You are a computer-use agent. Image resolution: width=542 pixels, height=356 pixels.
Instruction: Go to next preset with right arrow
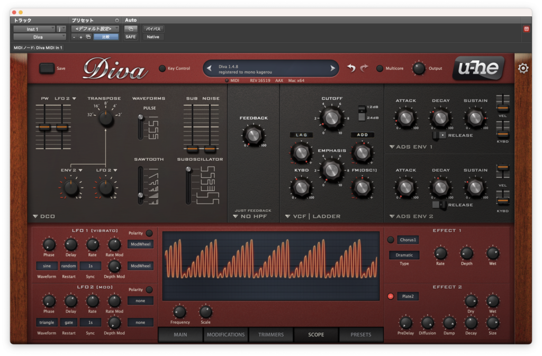click(x=332, y=68)
